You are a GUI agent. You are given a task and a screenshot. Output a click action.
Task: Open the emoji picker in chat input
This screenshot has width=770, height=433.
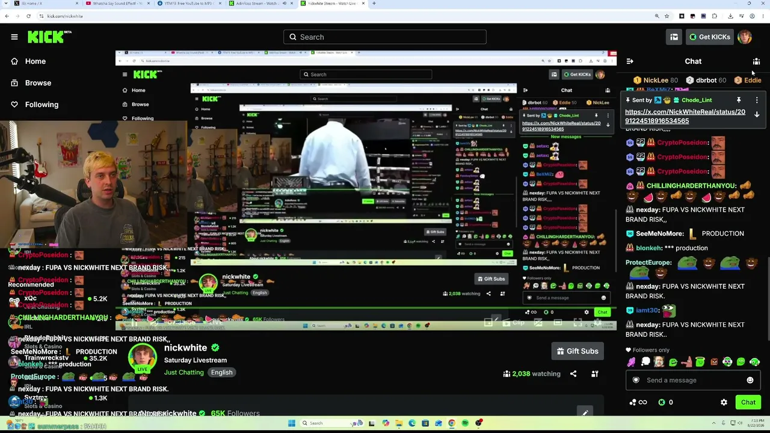click(750, 380)
